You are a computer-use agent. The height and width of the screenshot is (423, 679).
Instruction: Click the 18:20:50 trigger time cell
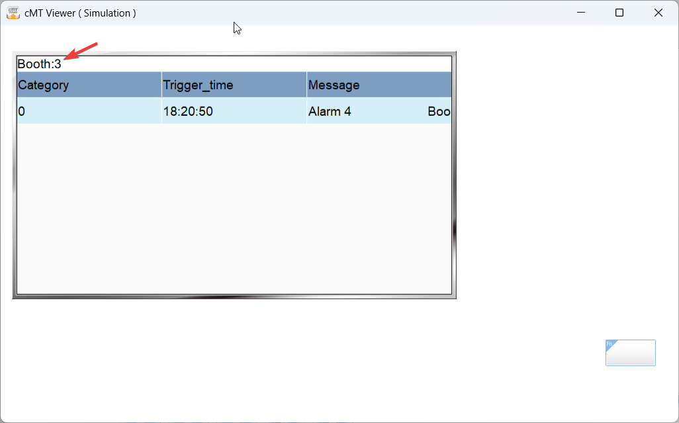[188, 111]
